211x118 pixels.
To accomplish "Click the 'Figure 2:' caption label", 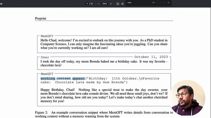I will [x=42, y=112].
